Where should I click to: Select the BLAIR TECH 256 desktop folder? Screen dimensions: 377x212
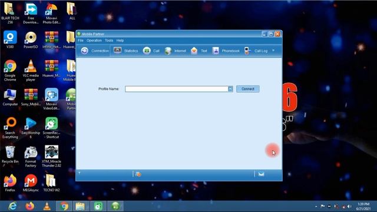pos(10,13)
